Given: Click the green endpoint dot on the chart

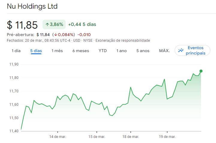Looking at the screenshot, I should point(201,71).
